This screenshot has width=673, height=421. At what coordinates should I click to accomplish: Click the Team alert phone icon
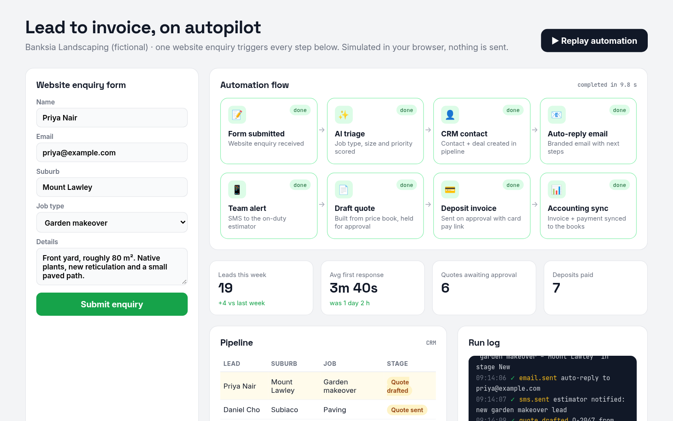click(237, 190)
